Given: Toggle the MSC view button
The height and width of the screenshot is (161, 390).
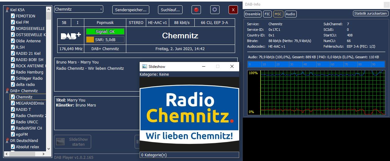Looking at the screenshot, I should tap(278, 14).
